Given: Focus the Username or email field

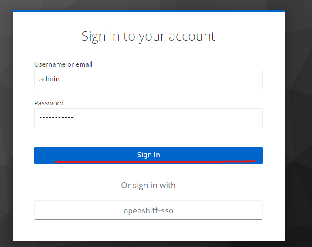Looking at the screenshot, I should coord(148,79).
